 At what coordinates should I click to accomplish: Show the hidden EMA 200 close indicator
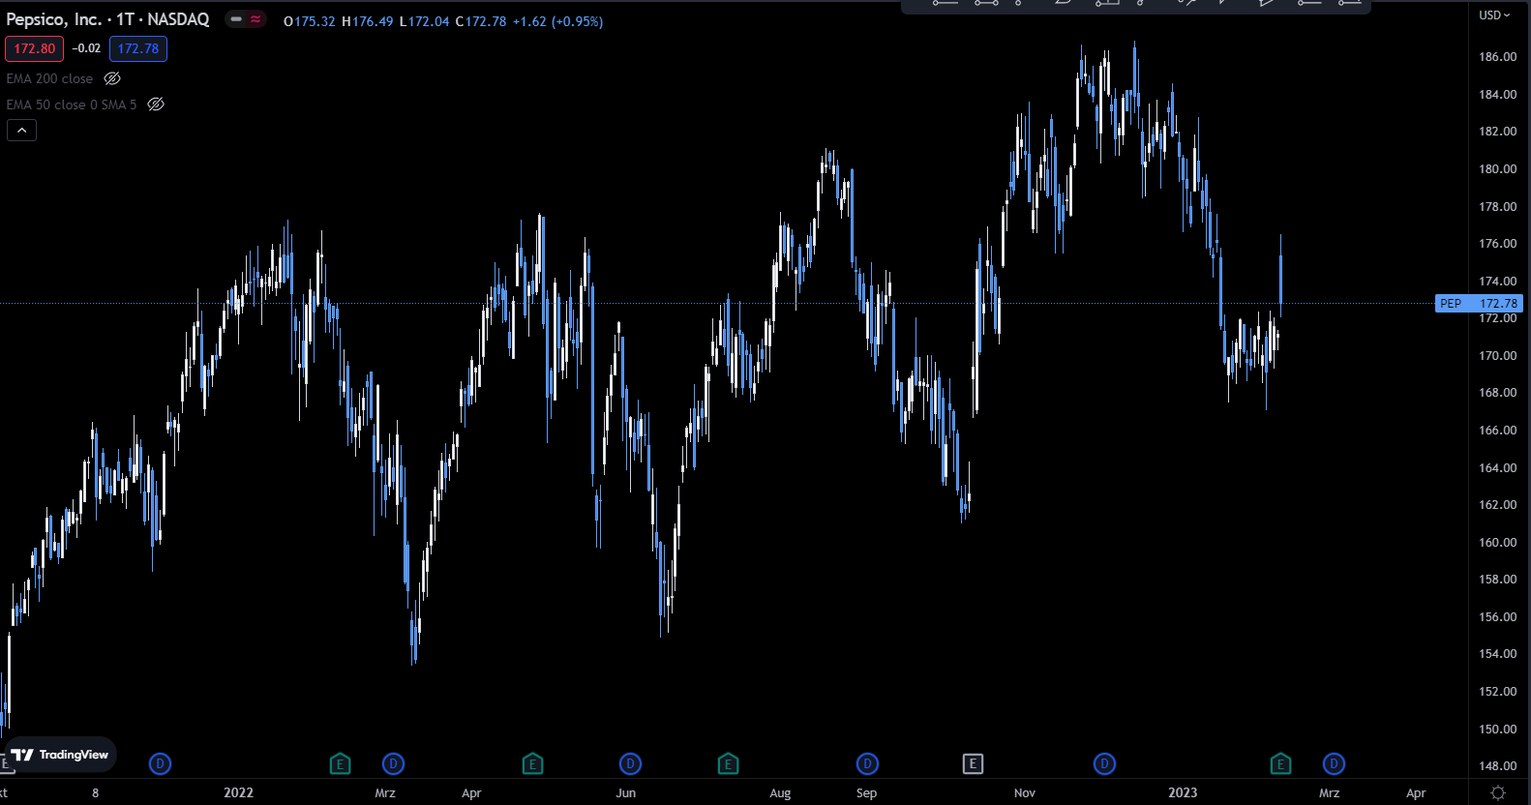point(112,78)
